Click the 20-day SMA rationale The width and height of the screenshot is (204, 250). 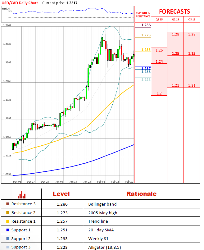(101, 230)
